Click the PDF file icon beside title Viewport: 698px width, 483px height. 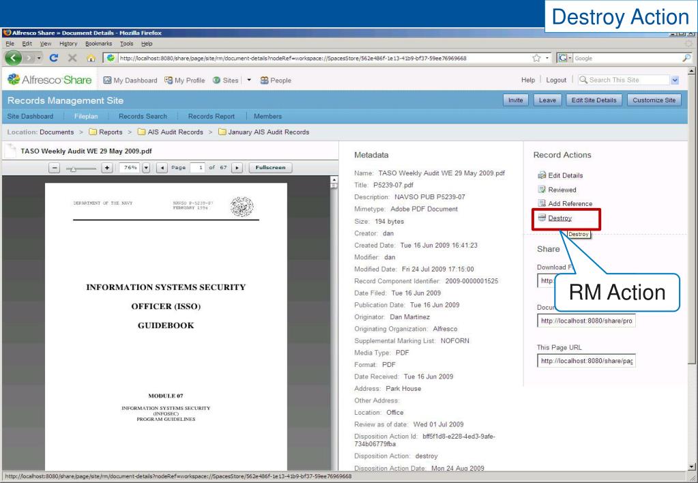(x=10, y=151)
